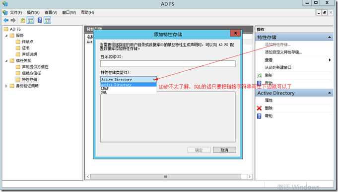Click the red X 删除 action

tap(259, 108)
